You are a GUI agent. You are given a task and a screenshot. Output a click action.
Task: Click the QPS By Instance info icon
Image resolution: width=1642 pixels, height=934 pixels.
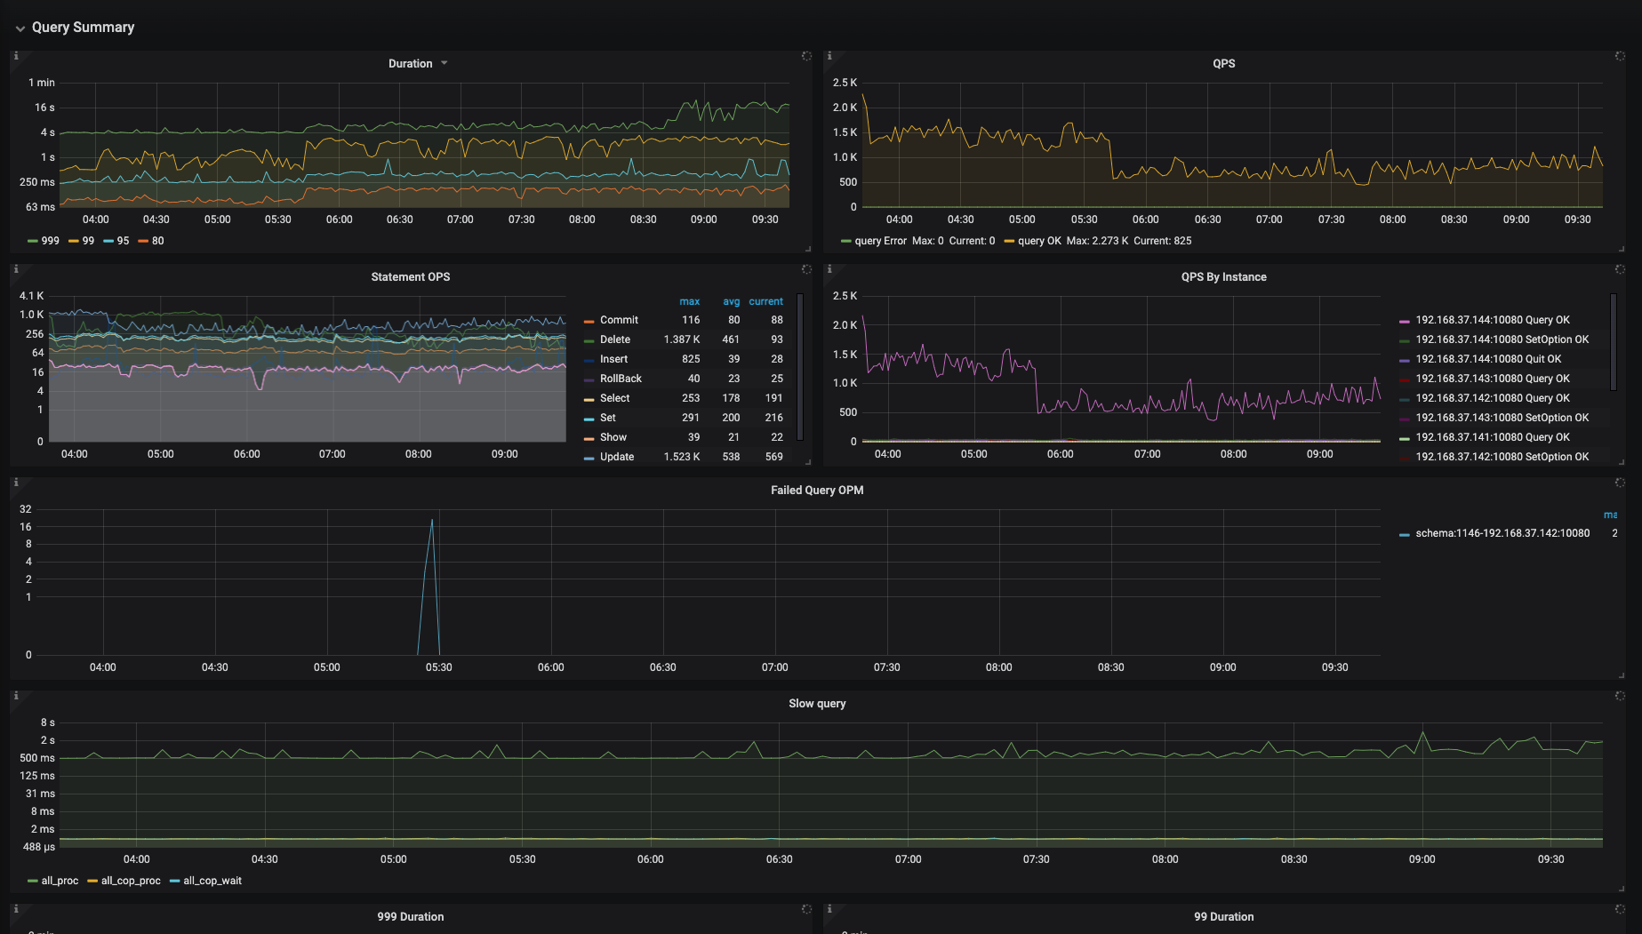pos(829,269)
